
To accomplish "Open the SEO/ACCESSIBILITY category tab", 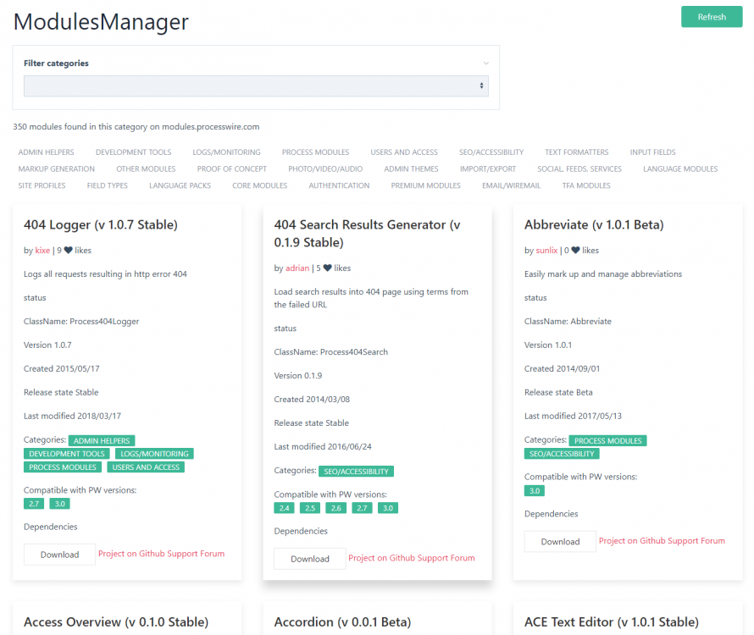I will 491,152.
